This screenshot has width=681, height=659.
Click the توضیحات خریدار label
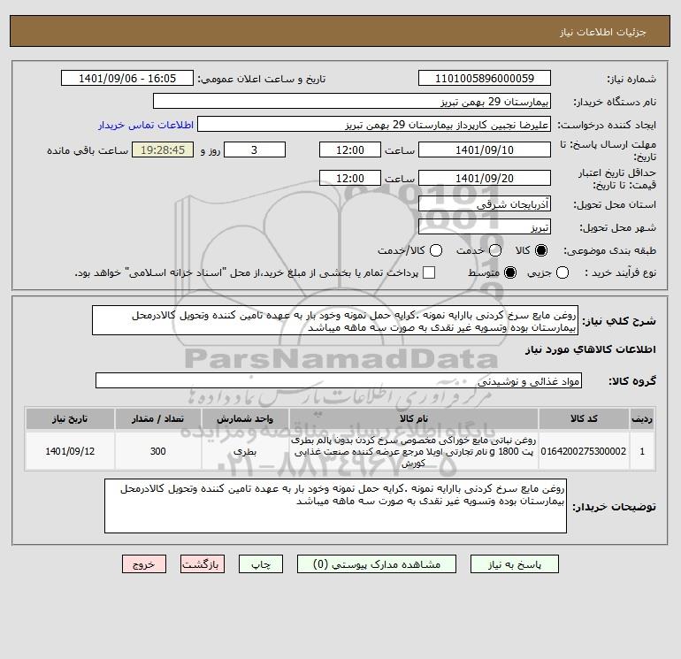pos(614,507)
